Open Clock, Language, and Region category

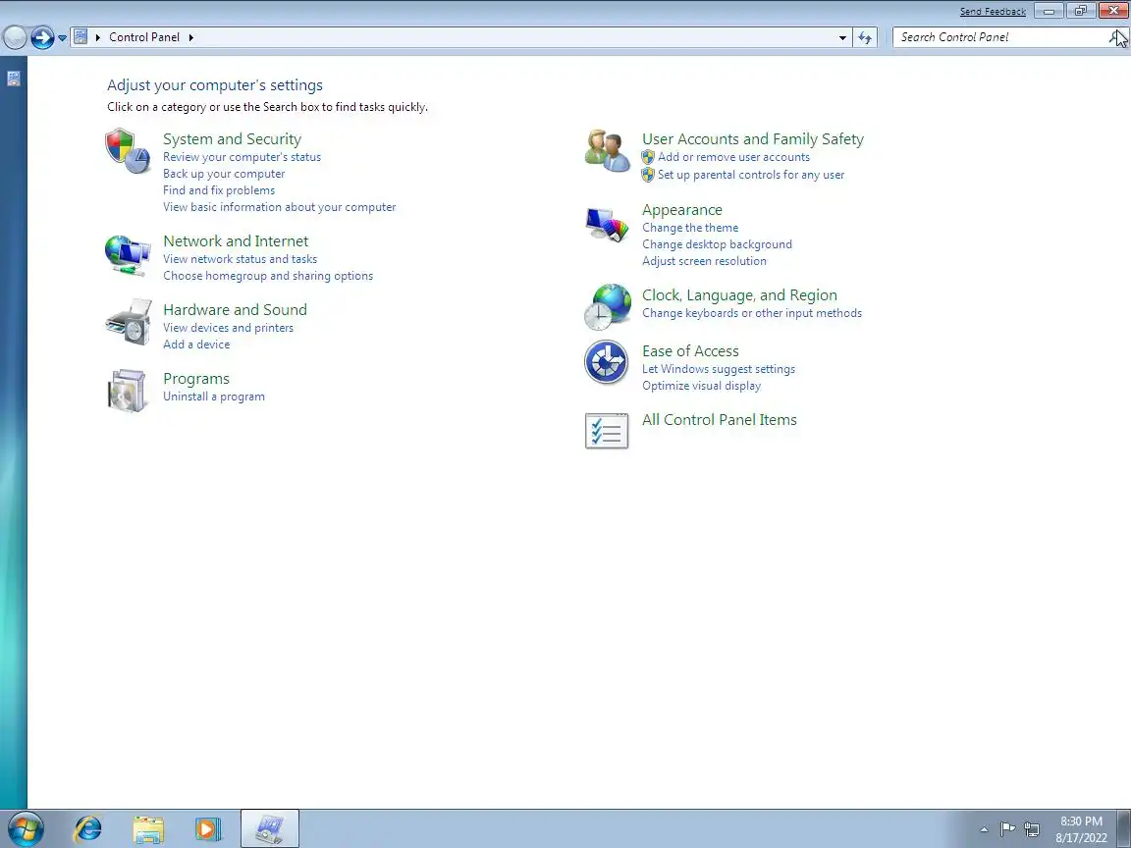click(x=740, y=294)
